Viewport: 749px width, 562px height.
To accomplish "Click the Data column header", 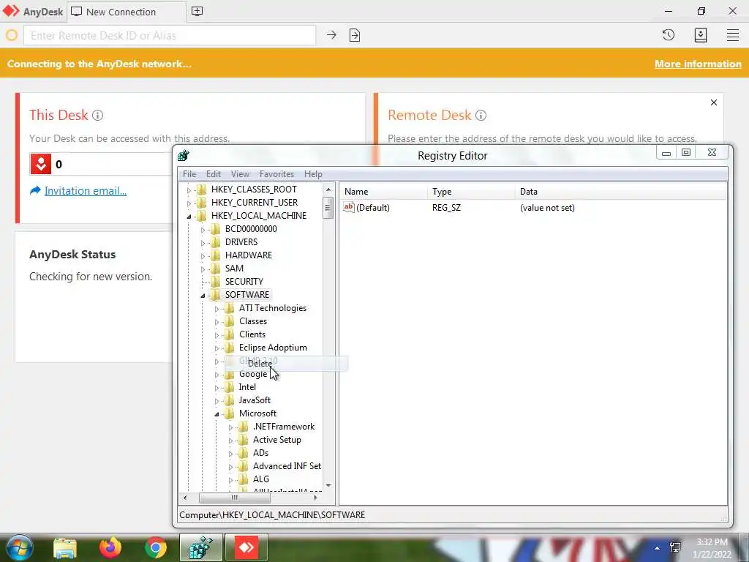I will (x=621, y=192).
